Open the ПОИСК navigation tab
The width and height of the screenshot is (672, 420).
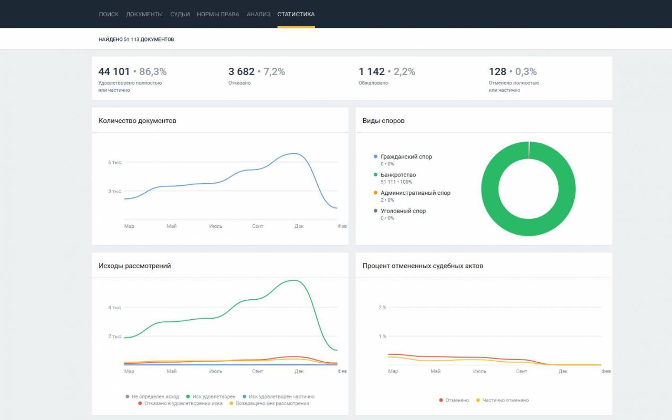(109, 14)
